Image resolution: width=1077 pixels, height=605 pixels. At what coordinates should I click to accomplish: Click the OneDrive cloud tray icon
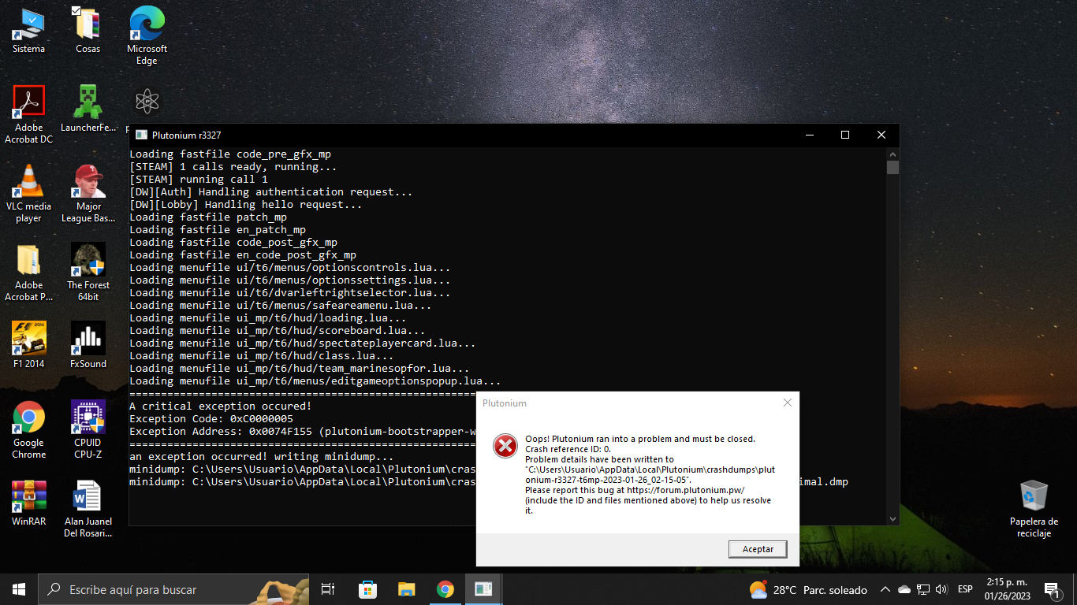904,589
